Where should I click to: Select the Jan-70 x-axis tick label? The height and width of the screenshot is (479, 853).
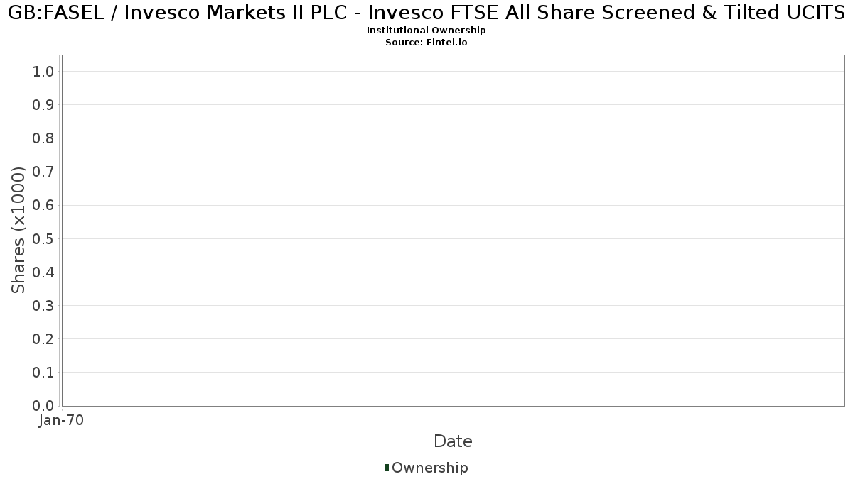(61, 421)
